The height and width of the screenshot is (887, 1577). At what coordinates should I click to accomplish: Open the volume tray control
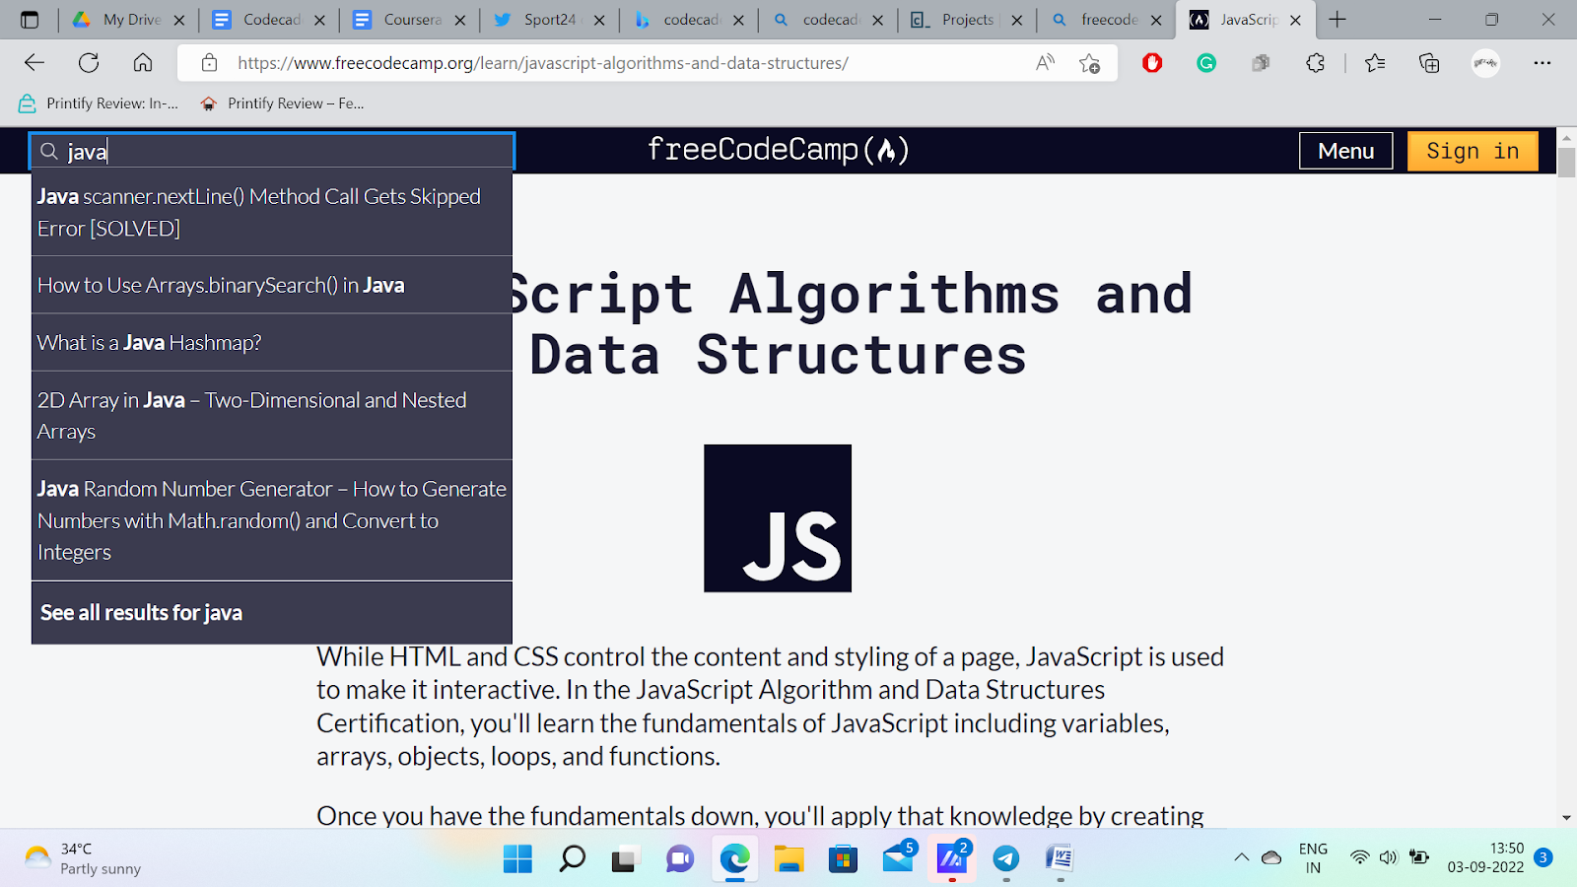click(1389, 857)
